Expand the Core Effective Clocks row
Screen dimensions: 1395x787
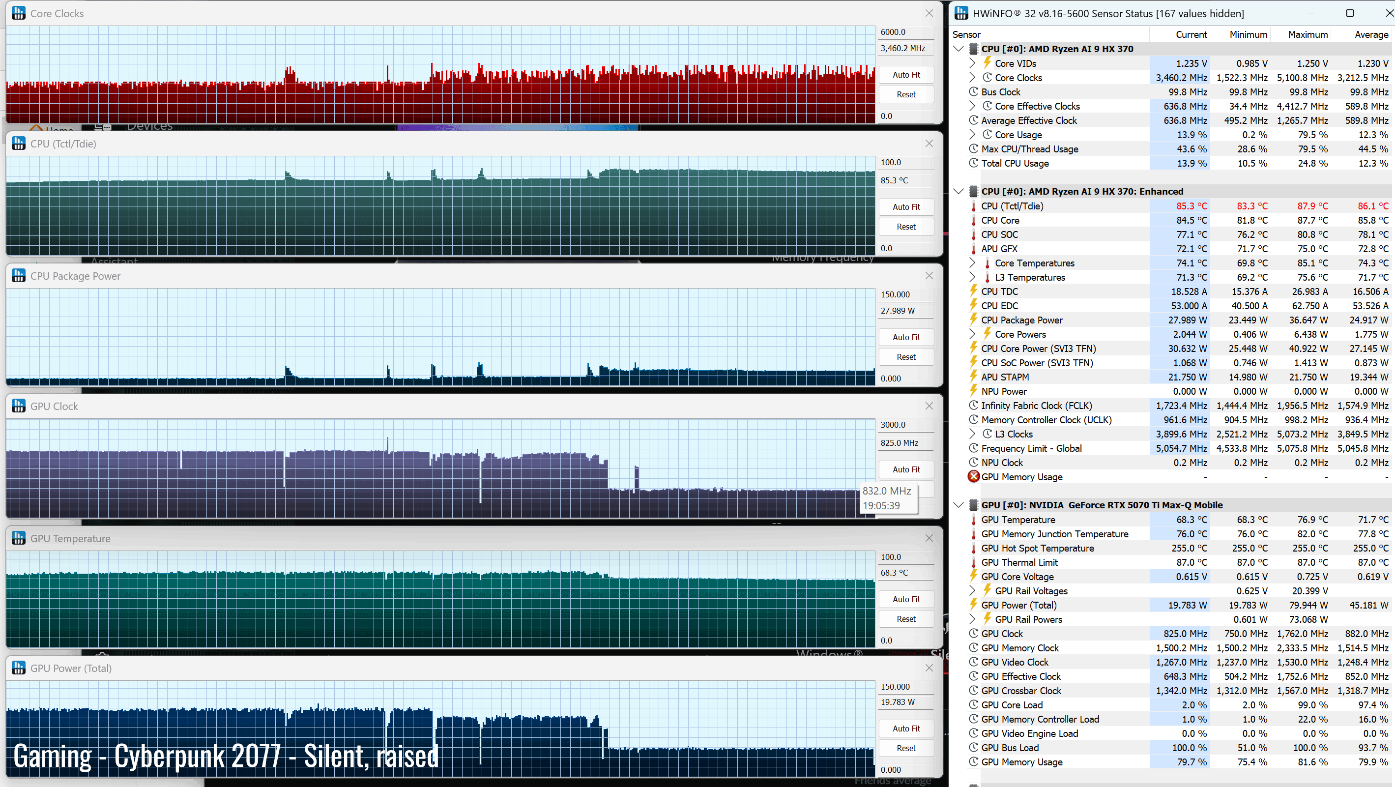click(972, 106)
